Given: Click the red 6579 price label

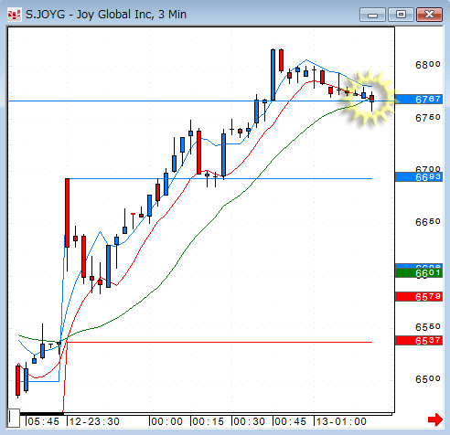Looking at the screenshot, I should point(419,297).
